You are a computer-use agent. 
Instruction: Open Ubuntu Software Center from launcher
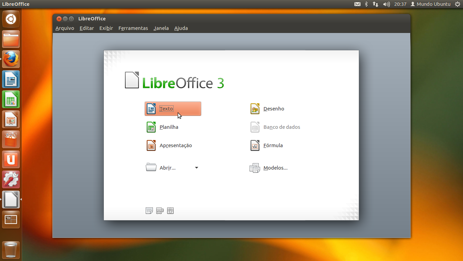point(11,139)
